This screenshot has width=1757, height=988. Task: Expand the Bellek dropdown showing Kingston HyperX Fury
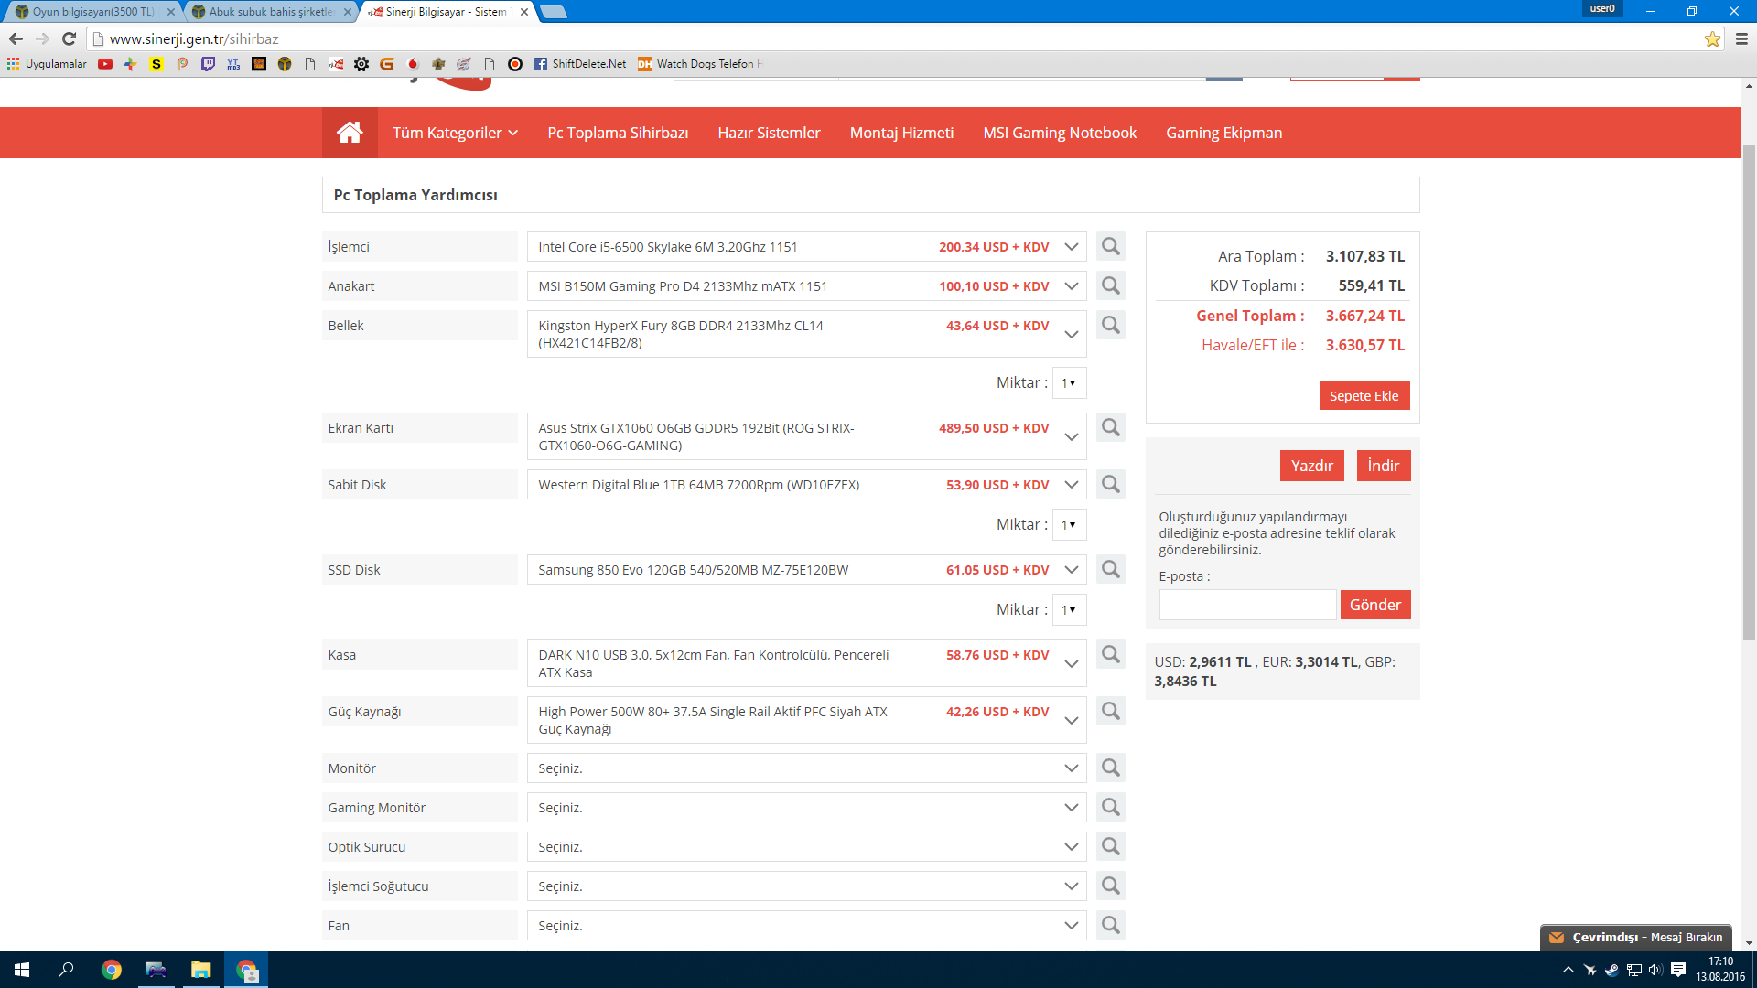tap(806, 334)
